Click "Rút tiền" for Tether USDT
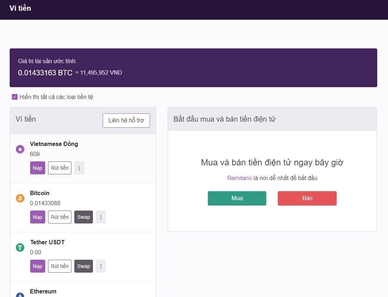Viewport: 388px width, 297px height. click(60, 266)
